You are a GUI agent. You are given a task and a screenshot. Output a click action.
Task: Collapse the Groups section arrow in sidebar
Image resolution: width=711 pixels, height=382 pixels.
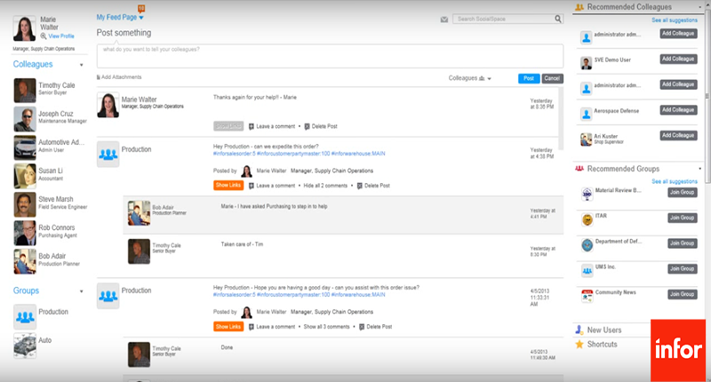coord(82,290)
